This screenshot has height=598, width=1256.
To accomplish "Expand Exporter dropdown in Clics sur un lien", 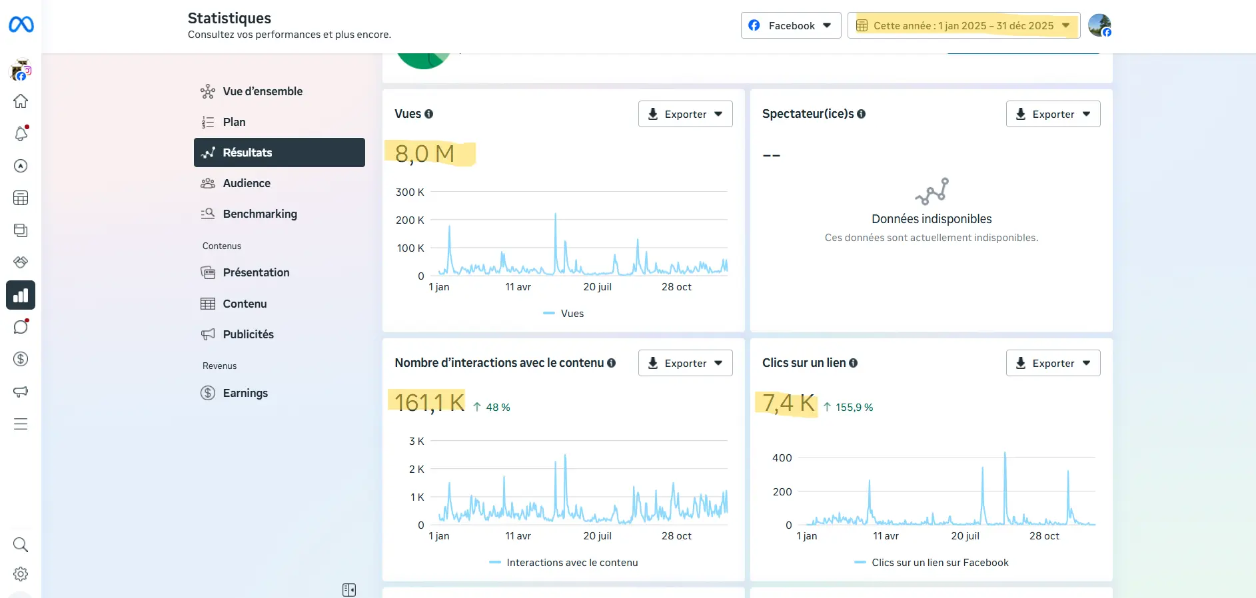I will (1053, 363).
